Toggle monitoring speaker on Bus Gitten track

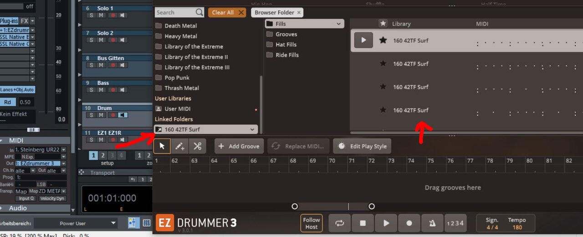[123, 65]
